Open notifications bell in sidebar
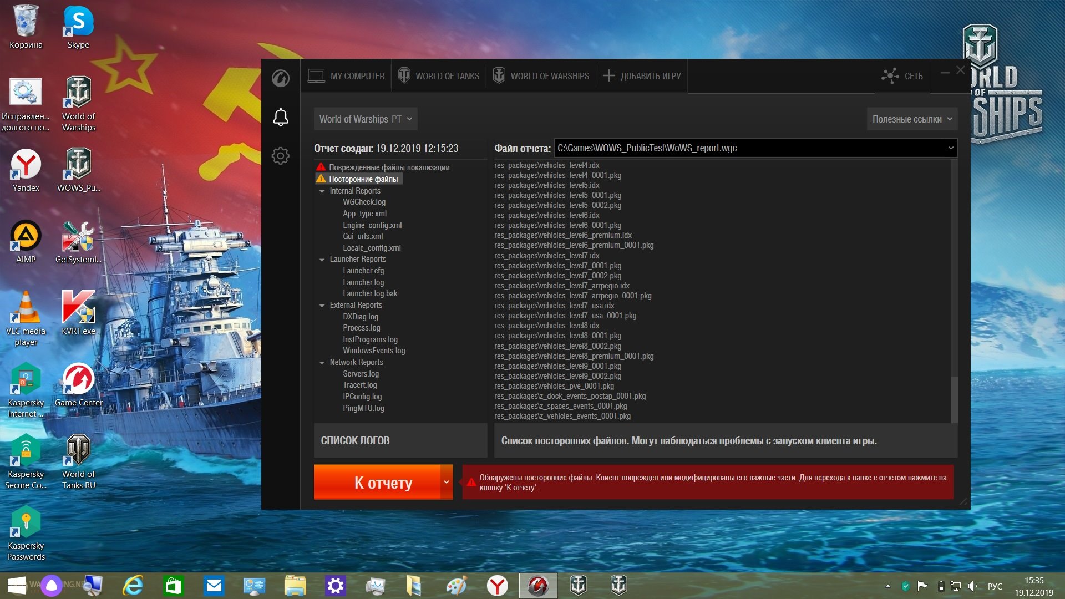The image size is (1065, 599). 281,117
